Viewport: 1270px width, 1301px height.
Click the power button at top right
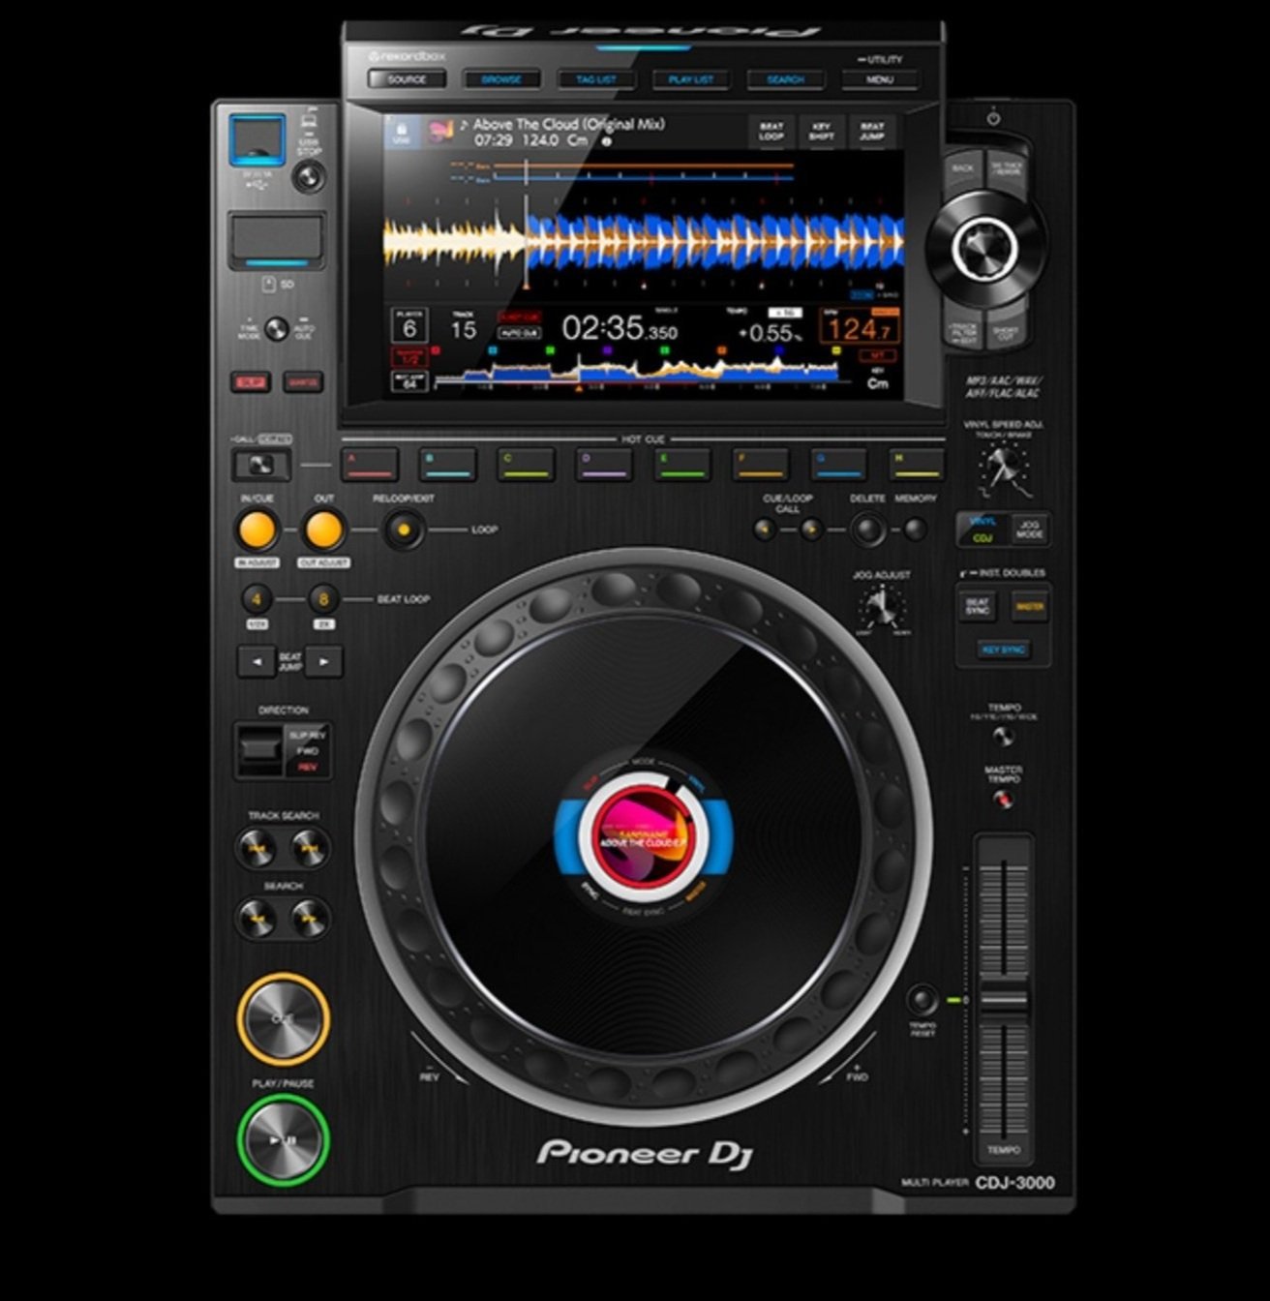(x=993, y=118)
